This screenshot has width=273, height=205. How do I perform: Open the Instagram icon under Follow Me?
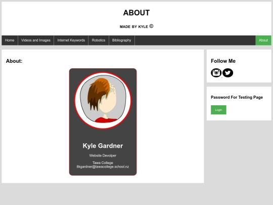coord(216,73)
